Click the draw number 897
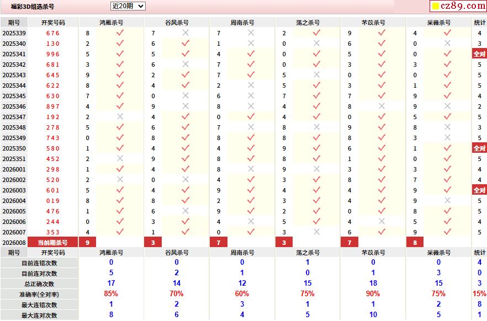Viewport: 487px width, 321px height. click(x=53, y=106)
